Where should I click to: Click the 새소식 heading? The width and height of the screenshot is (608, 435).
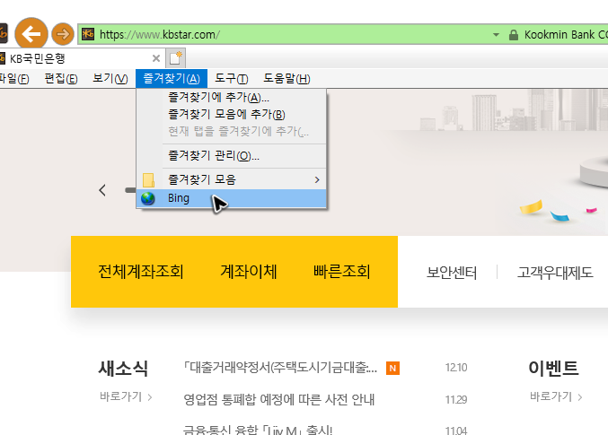click(x=123, y=368)
